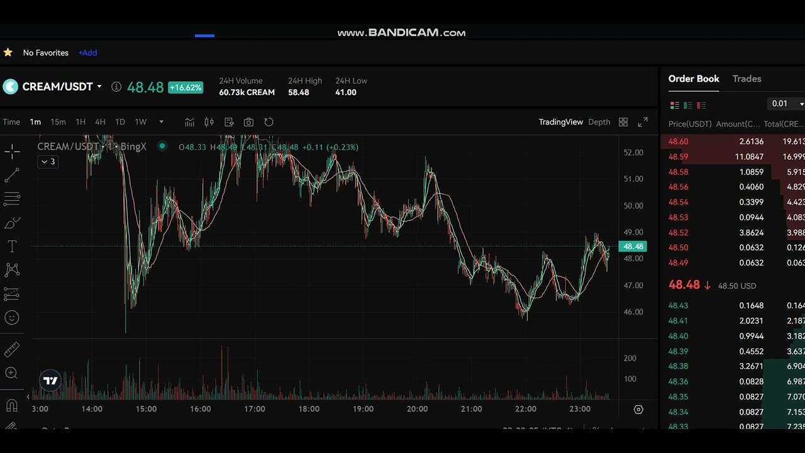Image resolution: width=805 pixels, height=453 pixels.
Task: Click the info icon next to CREAM/USDT
Action: pyautogui.click(x=116, y=87)
